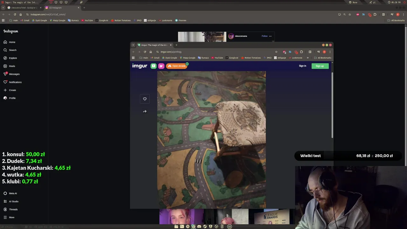Open tab search dropdown in back window

click(3, 8)
